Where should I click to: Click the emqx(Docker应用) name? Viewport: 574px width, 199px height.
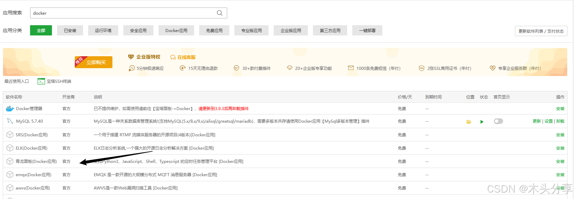pos(33,175)
